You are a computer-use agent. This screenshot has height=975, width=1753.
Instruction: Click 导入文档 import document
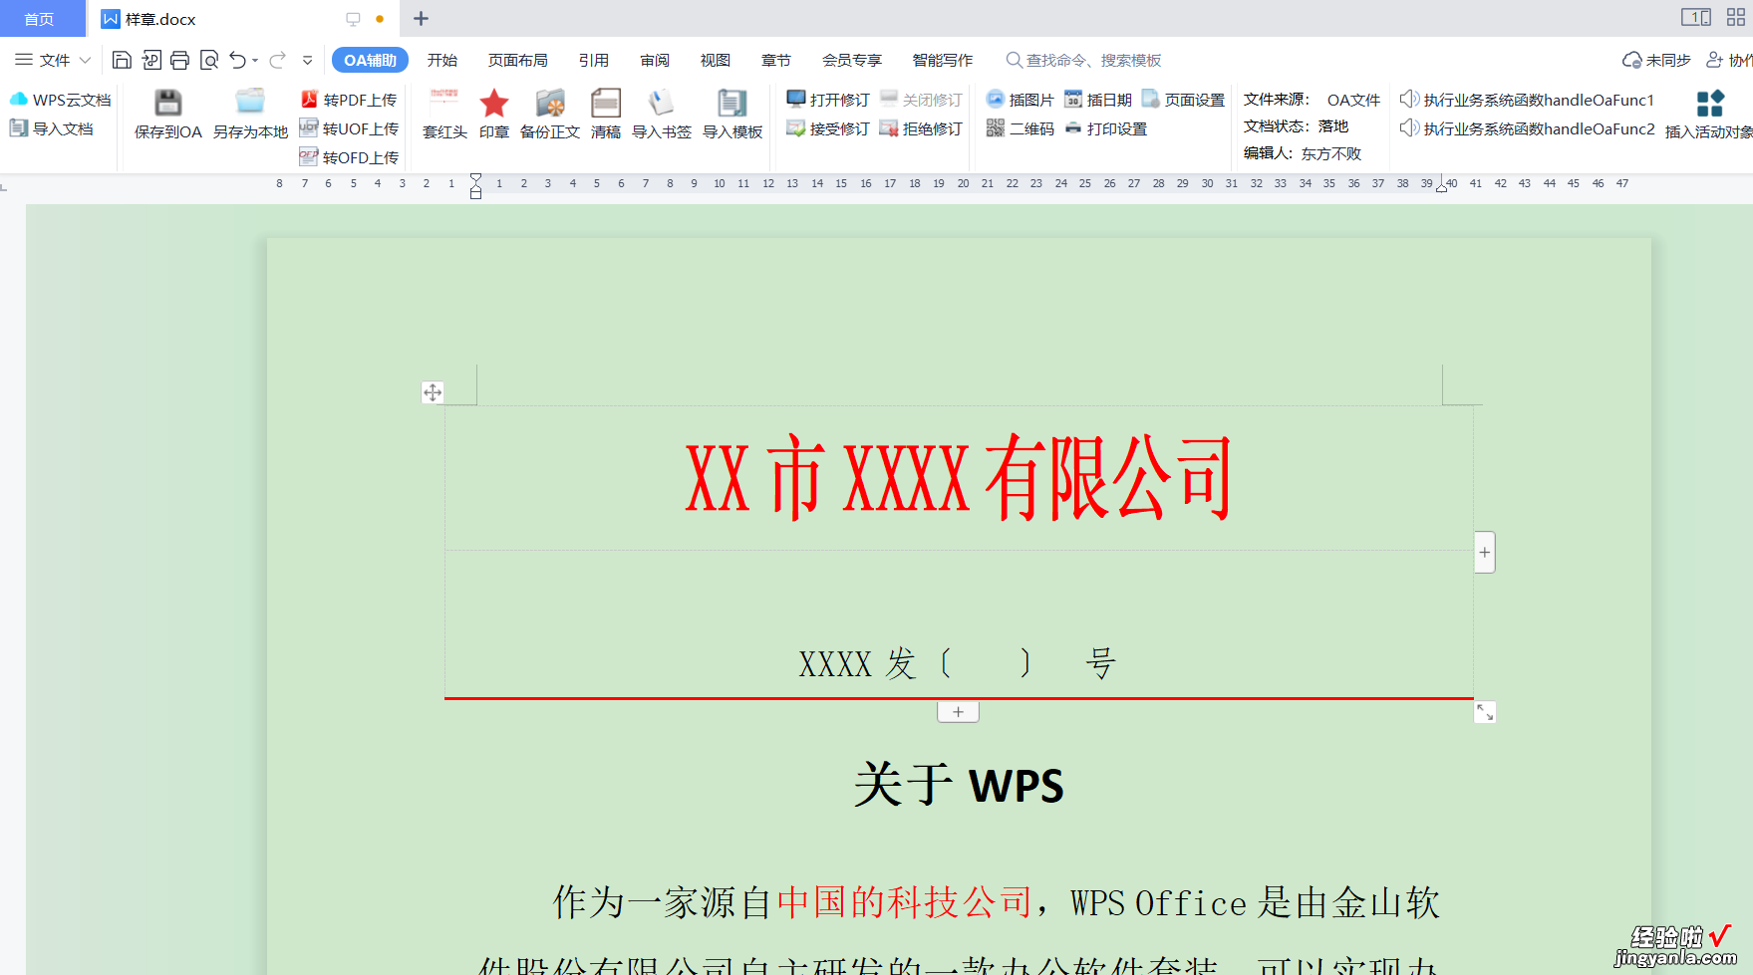click(x=51, y=128)
